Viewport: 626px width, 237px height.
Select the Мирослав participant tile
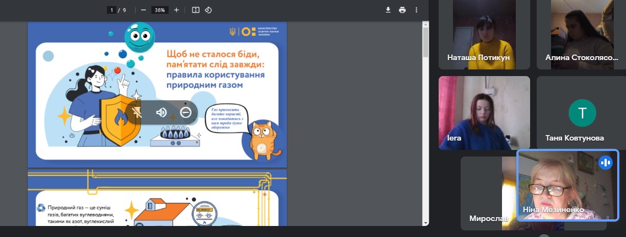click(x=488, y=193)
